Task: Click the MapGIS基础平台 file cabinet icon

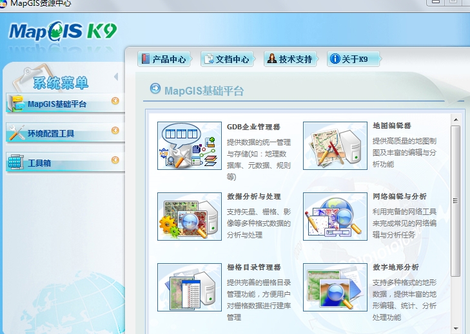Action: (x=16, y=104)
